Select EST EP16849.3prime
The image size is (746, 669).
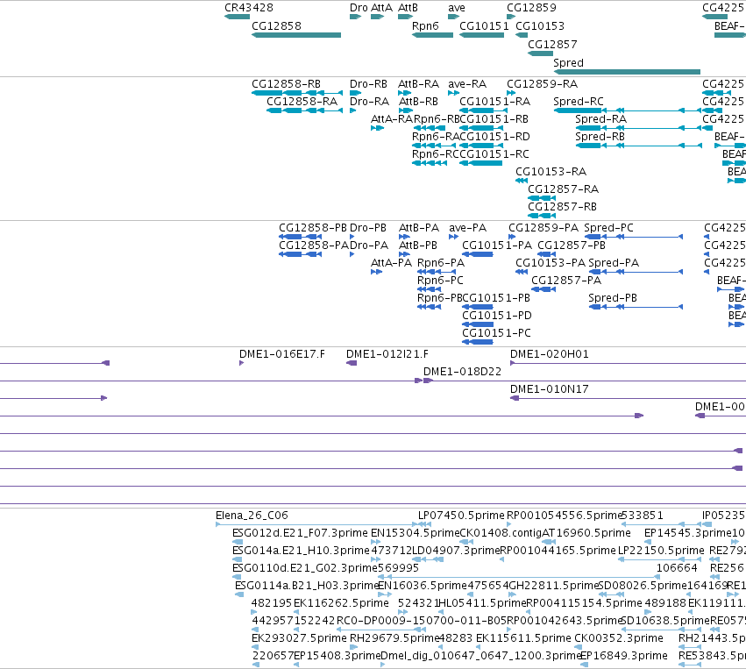point(585,665)
